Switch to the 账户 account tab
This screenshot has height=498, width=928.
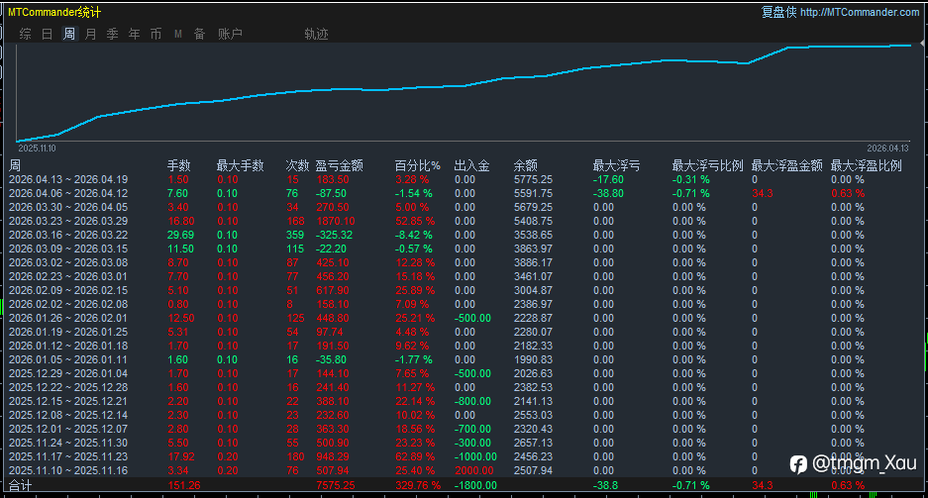click(230, 34)
